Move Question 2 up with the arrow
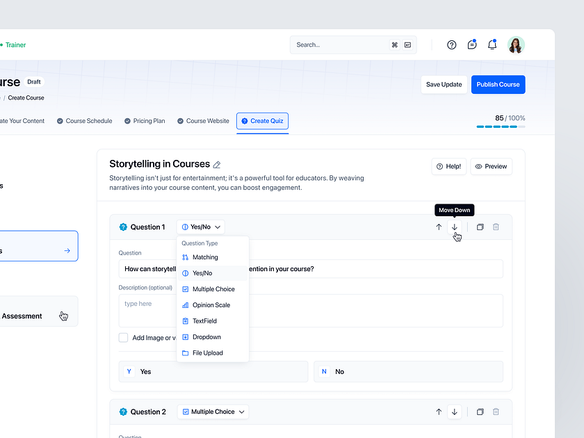The width and height of the screenshot is (584, 438). [439, 412]
